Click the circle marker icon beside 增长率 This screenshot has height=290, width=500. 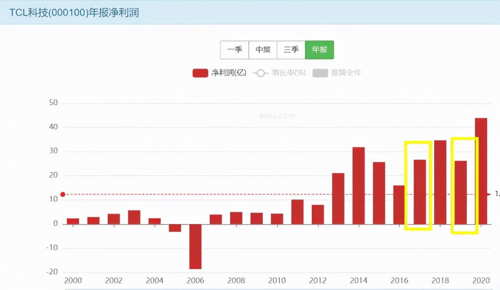pyautogui.click(x=261, y=73)
